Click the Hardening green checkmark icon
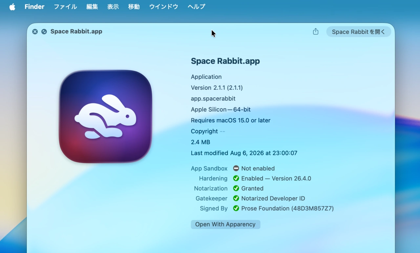Screen dimensions: 420x253 pos(236,178)
